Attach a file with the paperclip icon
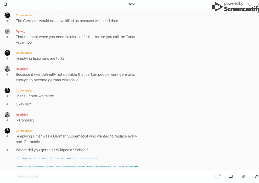Image resolution: width=259 pixels, height=183 pixels. (244, 176)
